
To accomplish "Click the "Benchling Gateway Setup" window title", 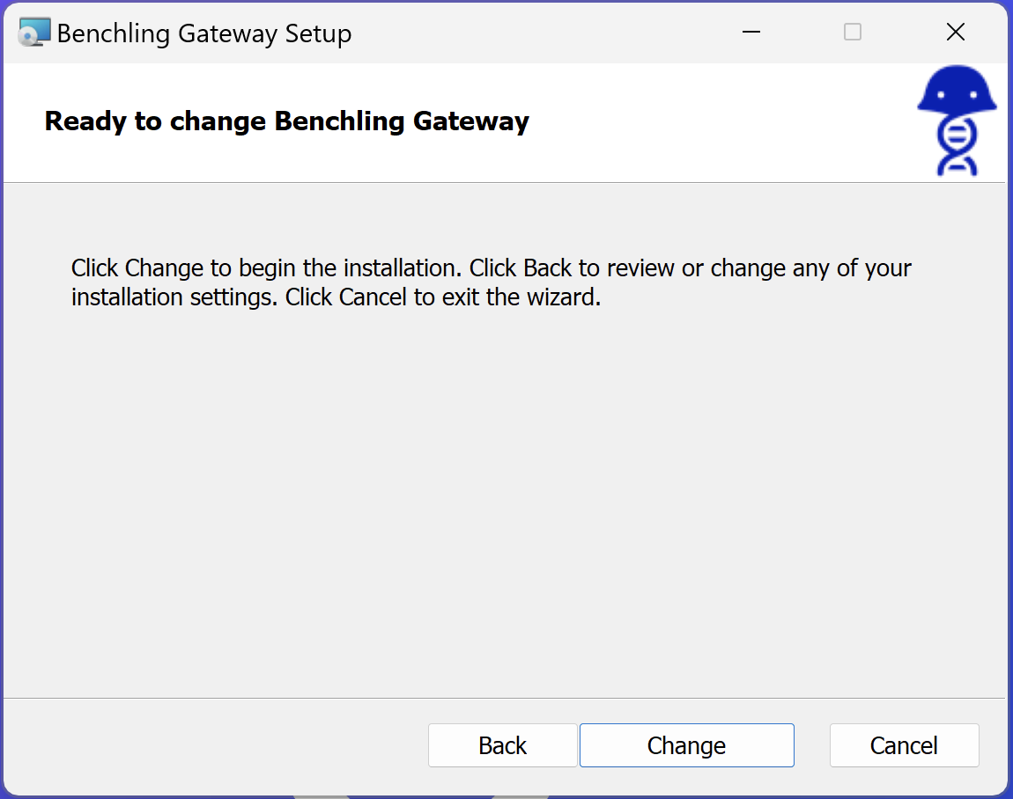I will 204,33.
